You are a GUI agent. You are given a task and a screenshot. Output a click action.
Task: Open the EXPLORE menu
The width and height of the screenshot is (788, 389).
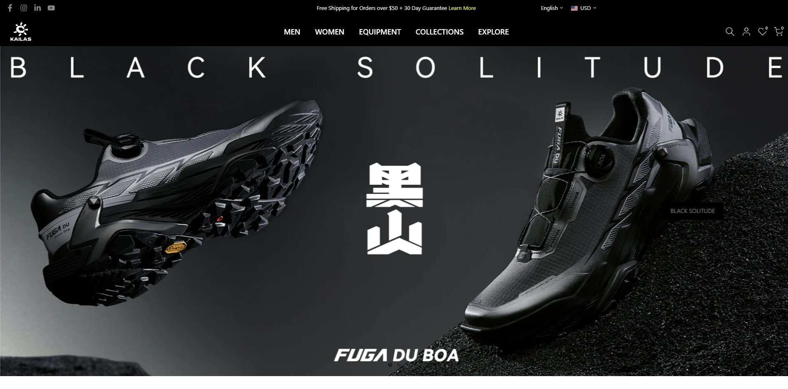point(493,32)
